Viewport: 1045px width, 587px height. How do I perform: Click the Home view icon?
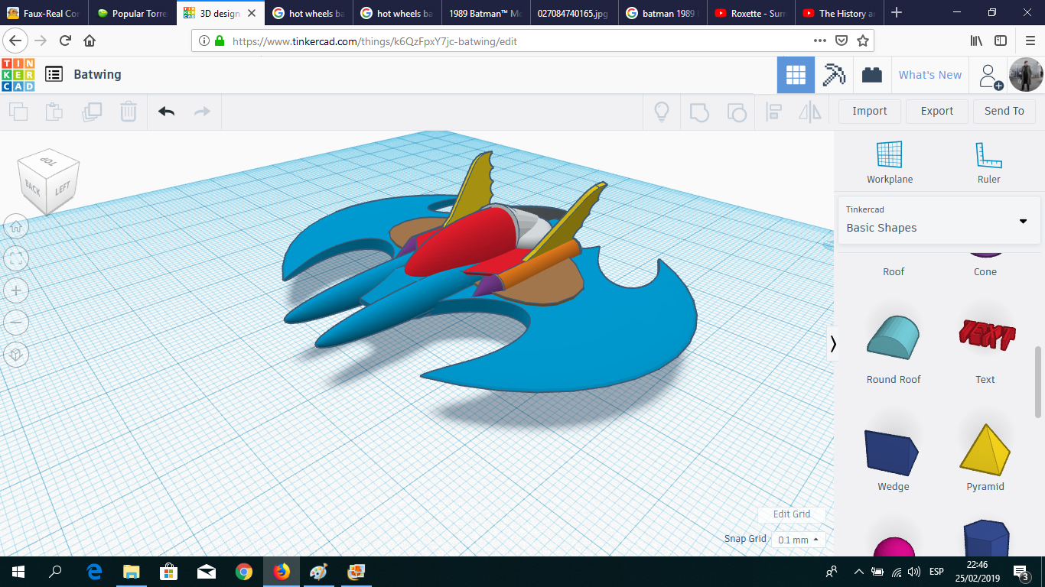(16, 226)
